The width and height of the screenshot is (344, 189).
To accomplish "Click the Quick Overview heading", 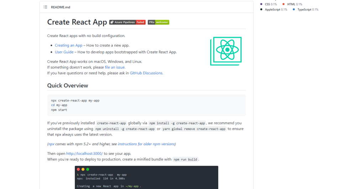I will tap(68, 85).
